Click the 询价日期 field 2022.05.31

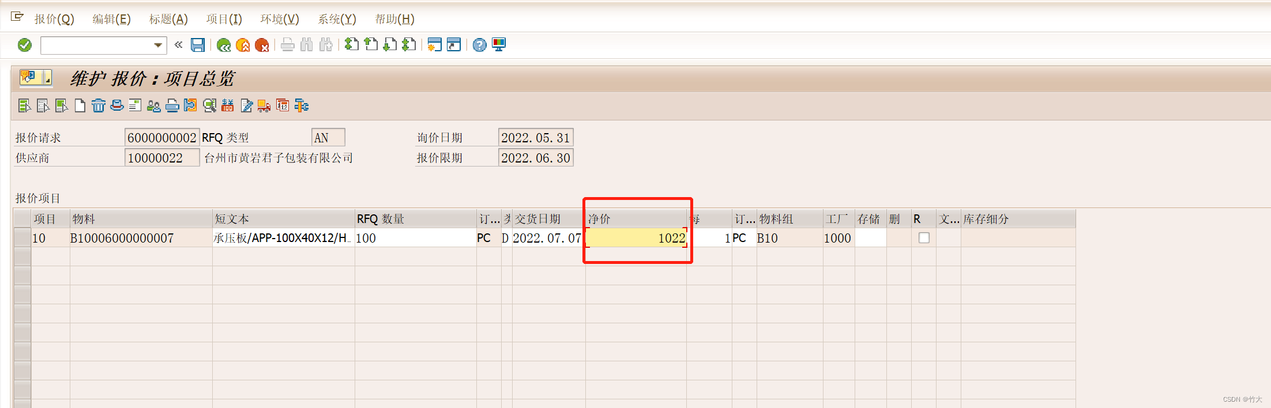tap(536, 138)
